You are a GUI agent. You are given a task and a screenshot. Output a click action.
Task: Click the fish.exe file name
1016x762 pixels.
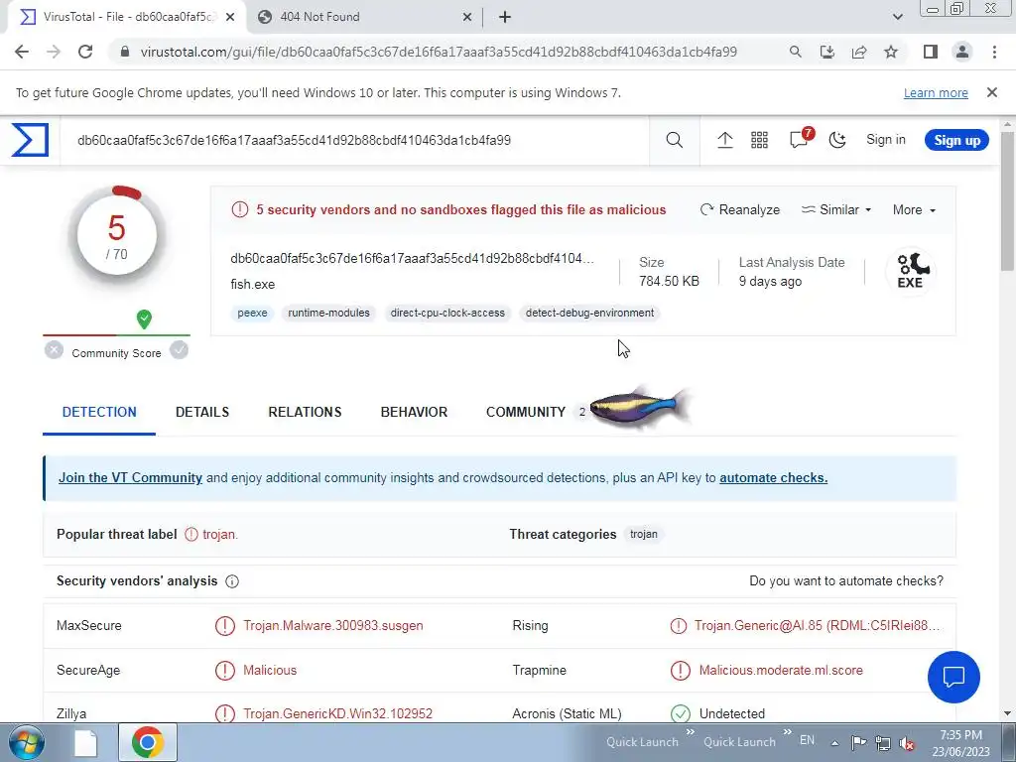pos(253,285)
